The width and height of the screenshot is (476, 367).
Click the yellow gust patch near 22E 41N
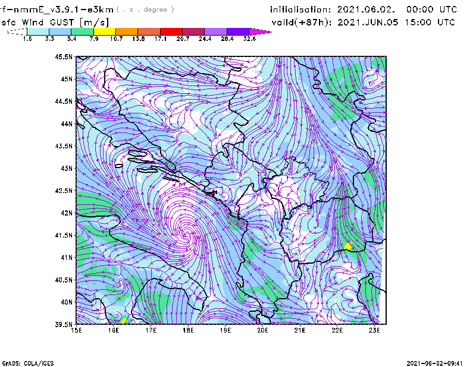click(x=348, y=246)
